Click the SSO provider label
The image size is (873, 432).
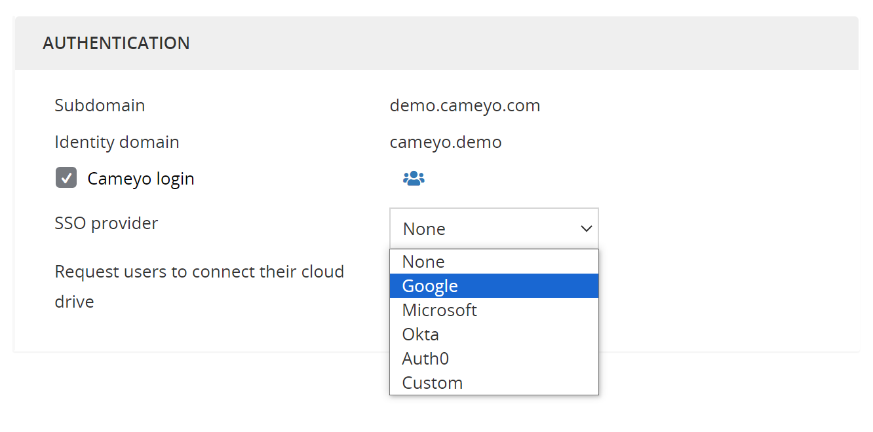[106, 223]
